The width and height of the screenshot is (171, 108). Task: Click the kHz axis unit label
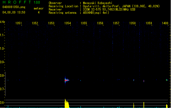(2, 22)
